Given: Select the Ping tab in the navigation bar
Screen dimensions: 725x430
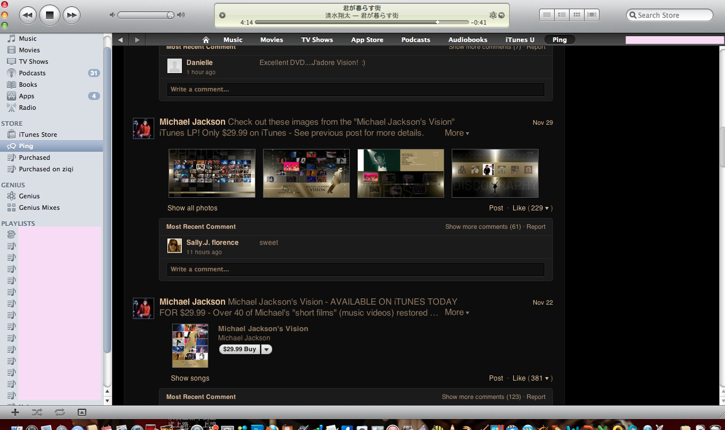Looking at the screenshot, I should point(559,40).
